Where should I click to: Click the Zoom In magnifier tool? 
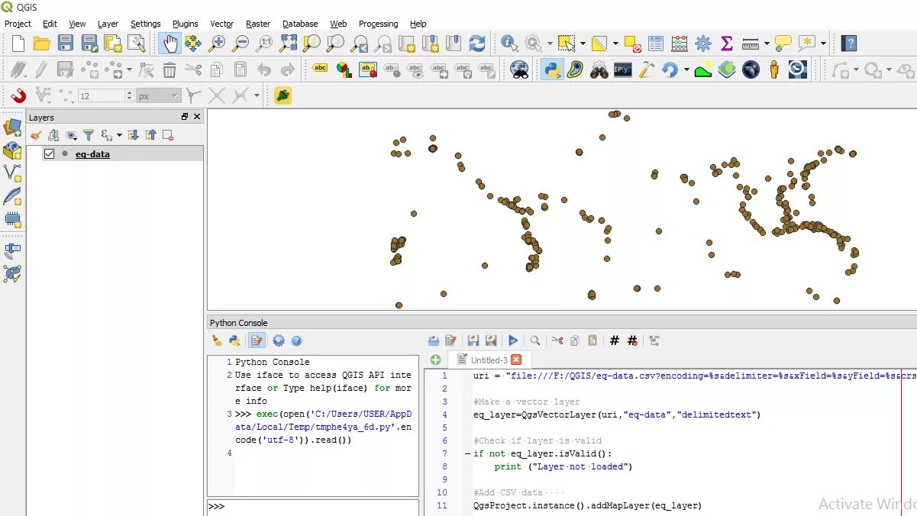pos(217,44)
